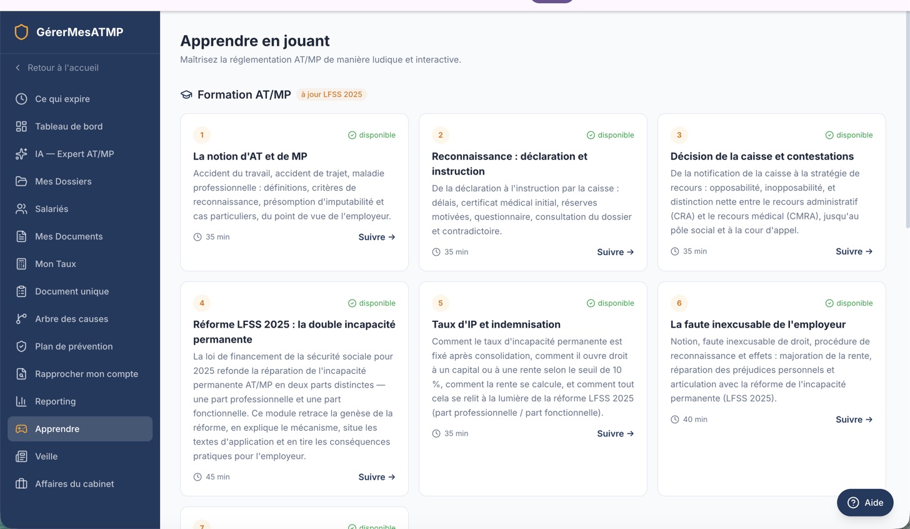Click the file-search icon beside Rapprocher mon compte

tap(21, 374)
